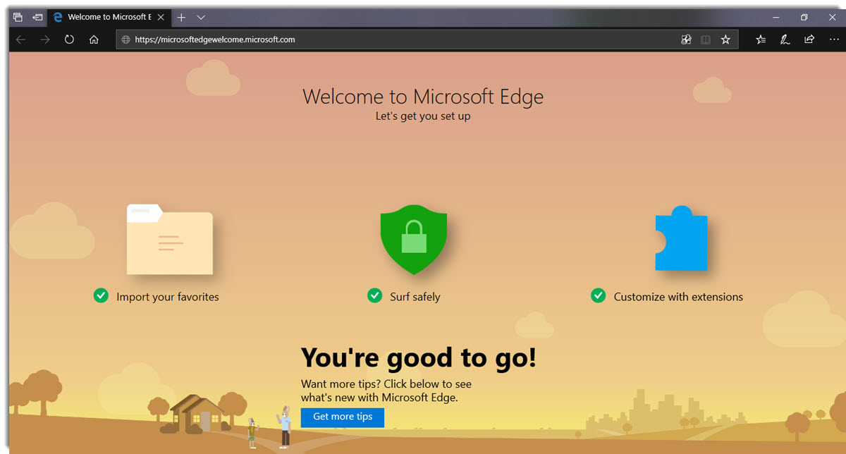Click the blue puzzle piece extensions image
846x454 pixels.
coord(680,239)
